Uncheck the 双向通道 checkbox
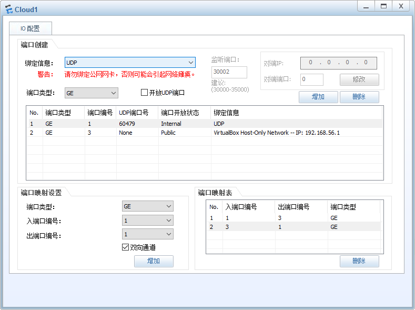The height and width of the screenshot is (310, 415). pyautogui.click(x=125, y=247)
